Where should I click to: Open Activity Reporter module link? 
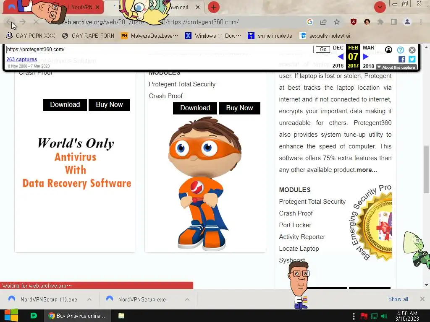click(x=302, y=237)
